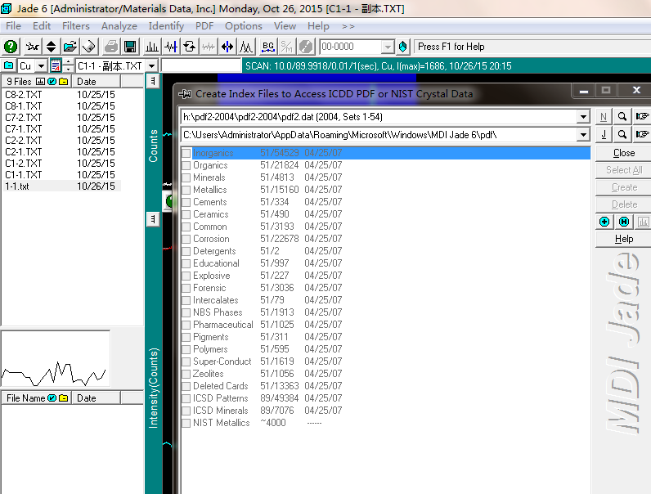
Task: Open a pattern file with the folder icon
Action: coord(70,47)
